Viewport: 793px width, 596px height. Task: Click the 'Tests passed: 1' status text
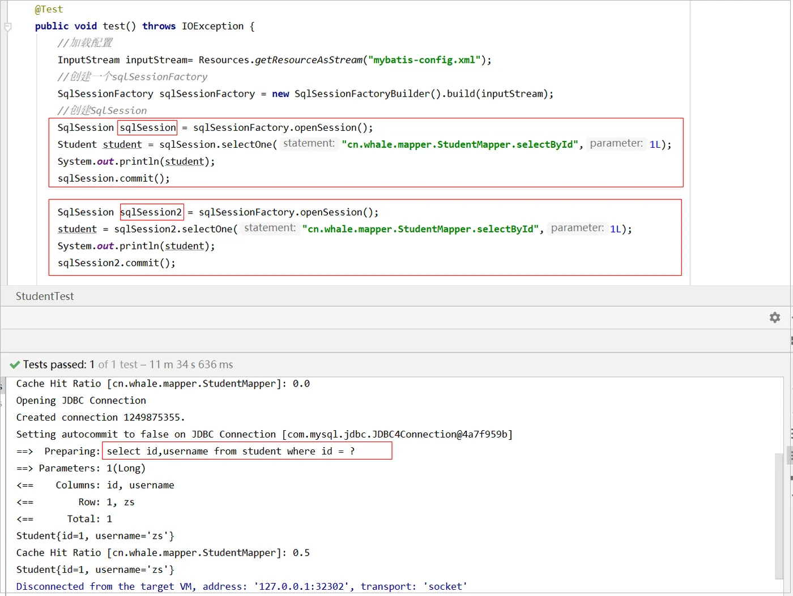[x=59, y=365]
